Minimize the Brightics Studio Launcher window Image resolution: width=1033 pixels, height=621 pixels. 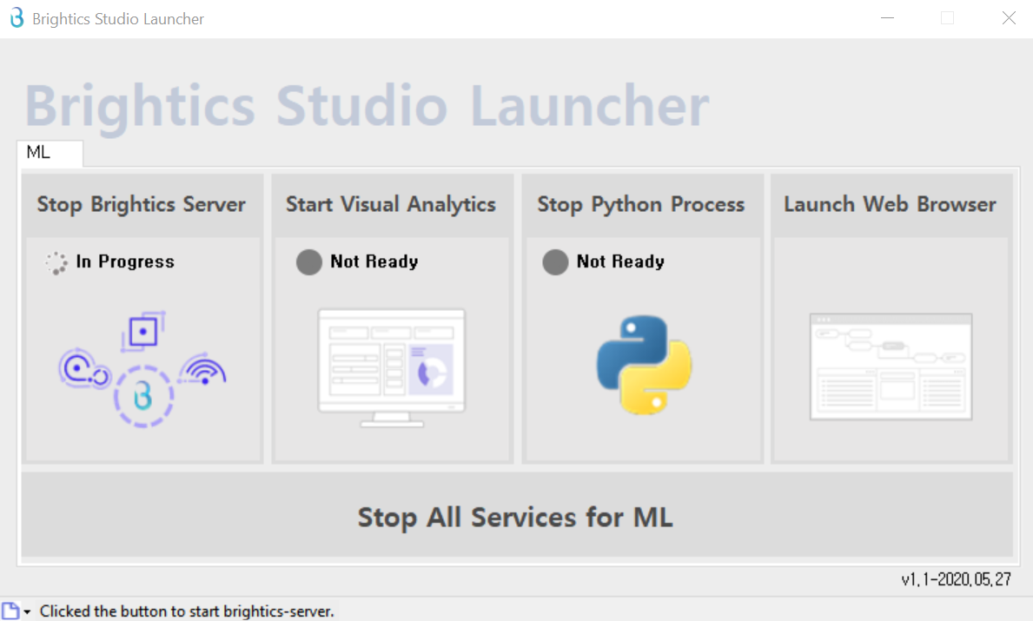(x=887, y=18)
